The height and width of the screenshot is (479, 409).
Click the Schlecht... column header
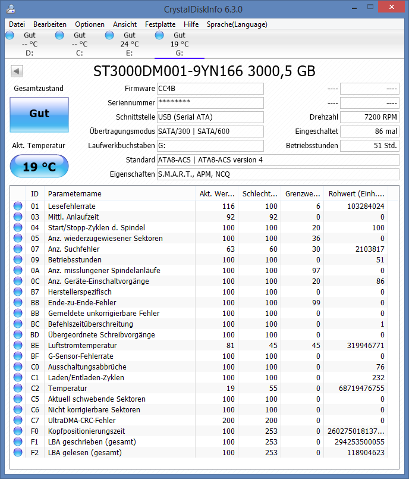[259, 193]
